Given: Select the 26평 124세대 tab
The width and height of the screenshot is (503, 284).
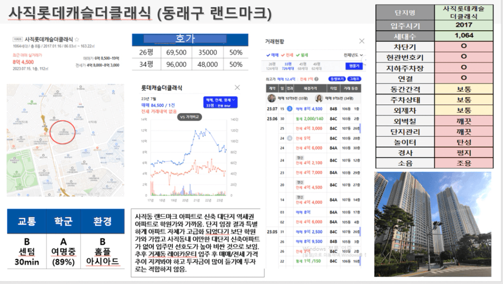Looking at the screenshot, I should (x=272, y=66).
